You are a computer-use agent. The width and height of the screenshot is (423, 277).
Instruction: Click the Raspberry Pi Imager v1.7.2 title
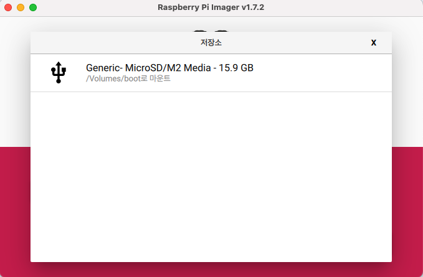coord(211,7)
